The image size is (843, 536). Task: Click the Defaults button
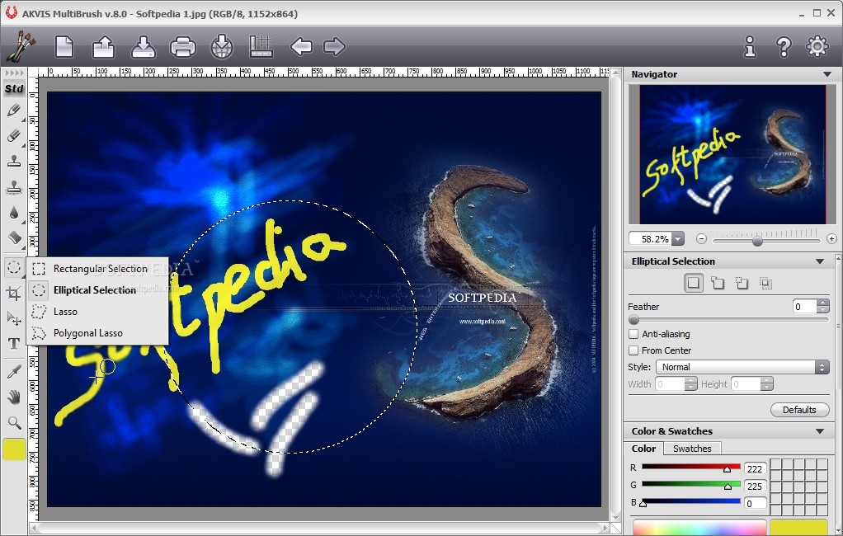(799, 410)
